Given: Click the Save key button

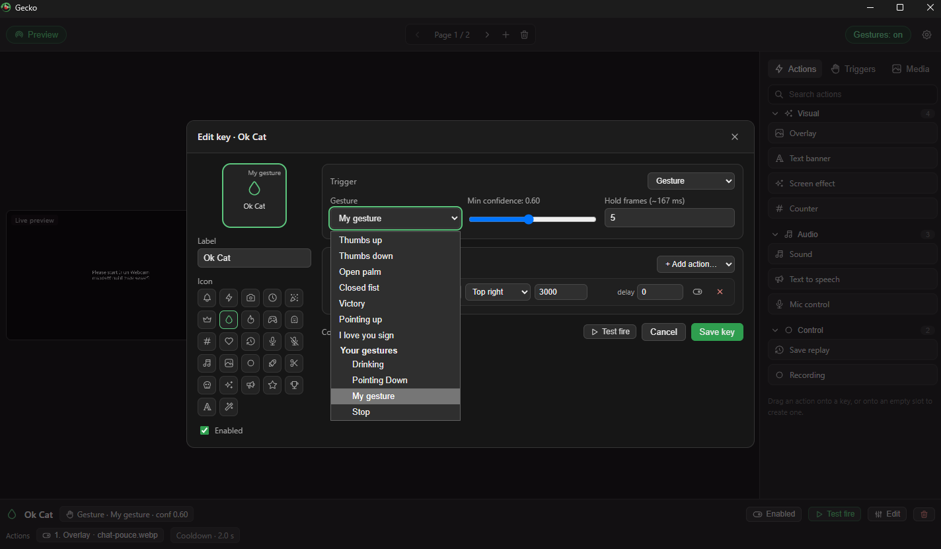Looking at the screenshot, I should pos(717,332).
